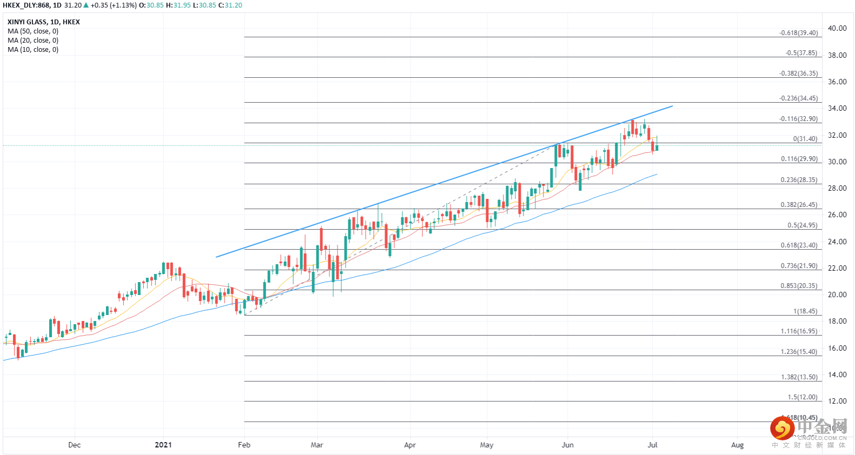Select the MA (50, close, 0) legend entry
The width and height of the screenshot is (855, 455).
click(x=33, y=31)
